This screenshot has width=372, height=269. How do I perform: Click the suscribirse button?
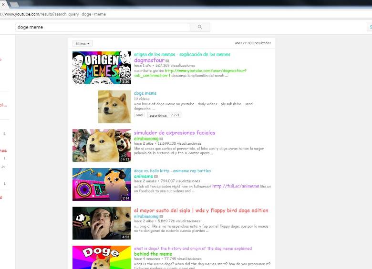[x=158, y=115]
